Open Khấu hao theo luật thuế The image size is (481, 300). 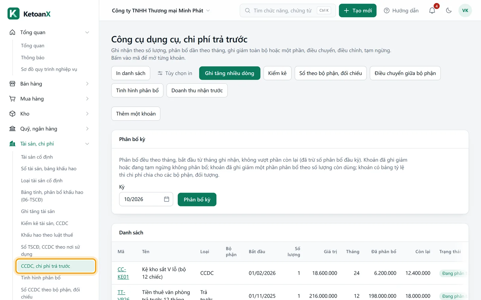(x=47, y=235)
